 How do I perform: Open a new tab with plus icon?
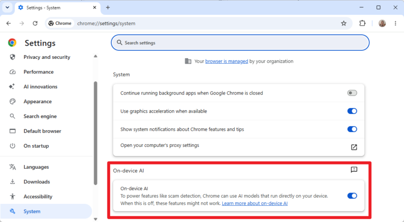click(108, 8)
